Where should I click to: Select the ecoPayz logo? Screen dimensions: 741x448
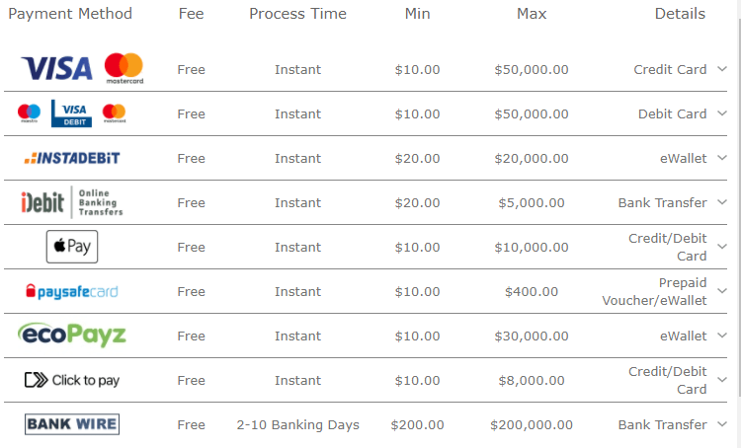click(72, 335)
